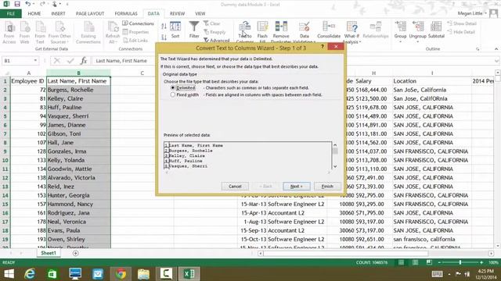Click the Sort Z to A icon

[x=164, y=37]
